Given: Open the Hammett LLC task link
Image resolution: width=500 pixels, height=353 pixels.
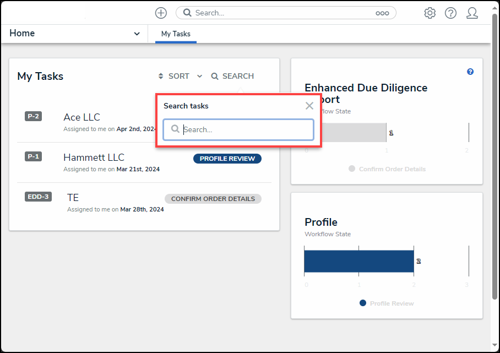Looking at the screenshot, I should point(94,157).
